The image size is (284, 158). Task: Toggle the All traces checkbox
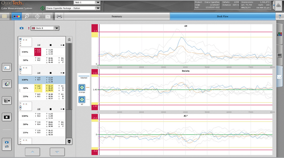(82, 99)
